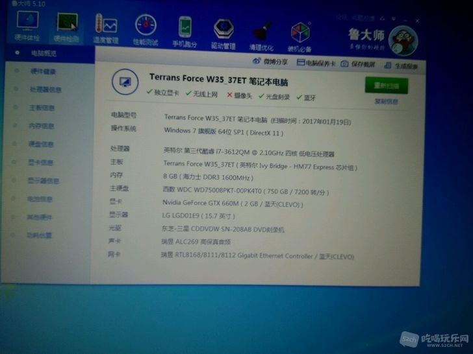The width and height of the screenshot is (473, 354).
Task: Click the 主硬盘 field label
Action: (x=119, y=189)
